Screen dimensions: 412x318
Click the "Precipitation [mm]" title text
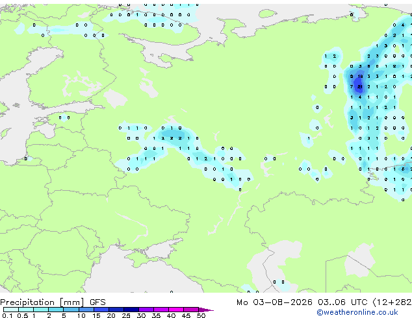click(x=42, y=302)
